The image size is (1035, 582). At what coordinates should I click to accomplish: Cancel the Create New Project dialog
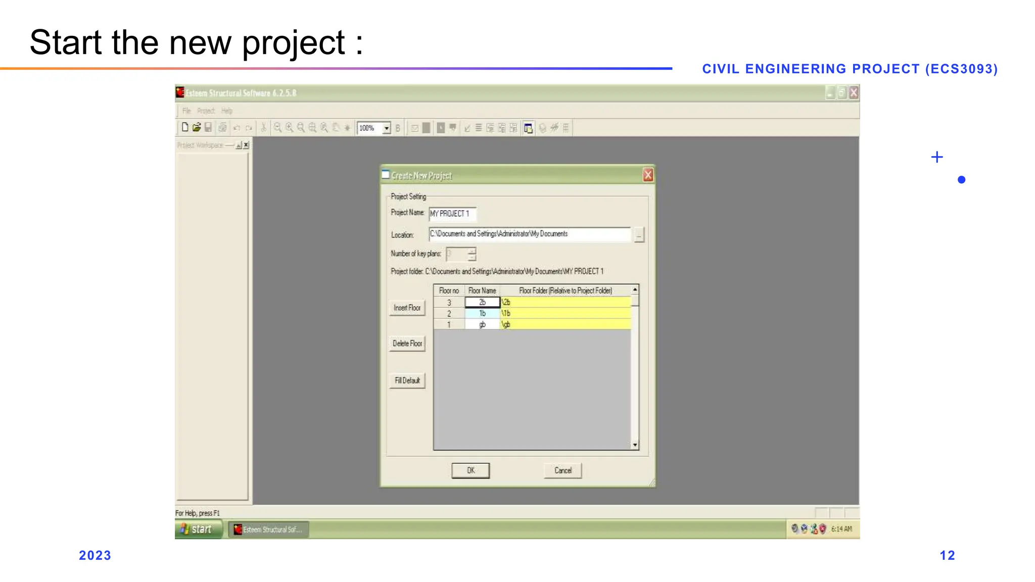[x=562, y=470]
